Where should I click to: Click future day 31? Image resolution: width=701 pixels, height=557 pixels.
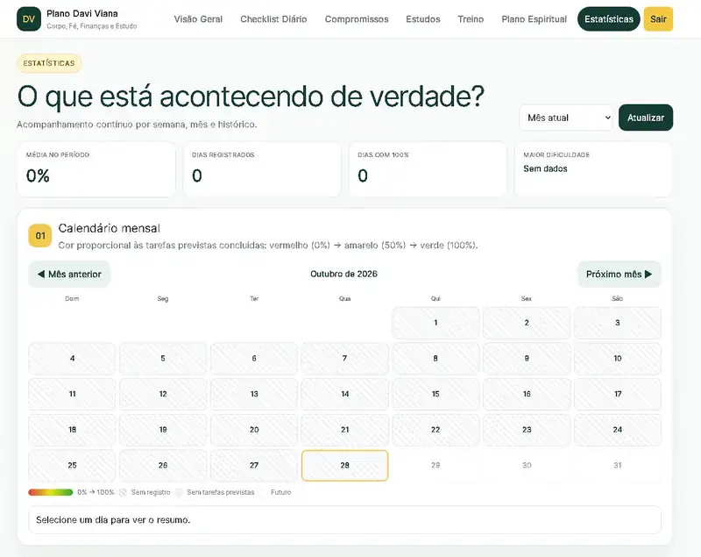(x=618, y=465)
